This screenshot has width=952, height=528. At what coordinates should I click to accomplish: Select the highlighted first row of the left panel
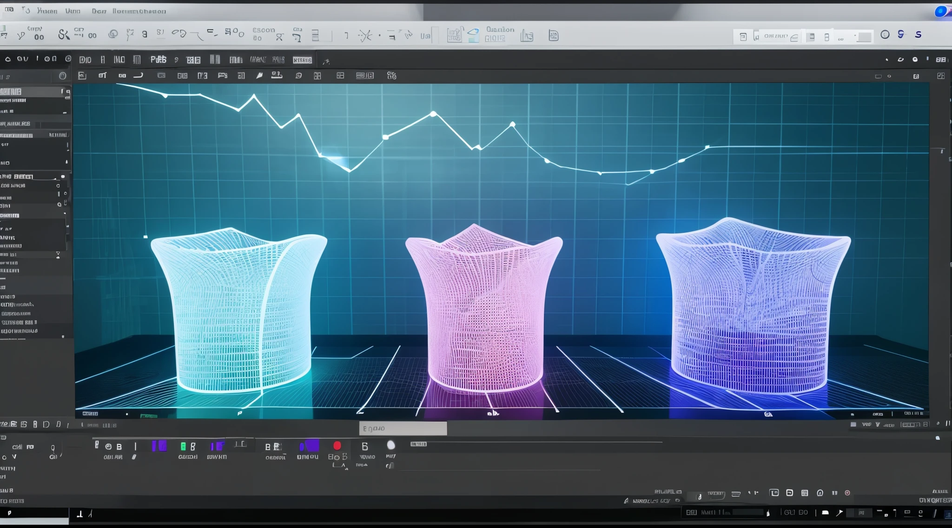coord(35,92)
